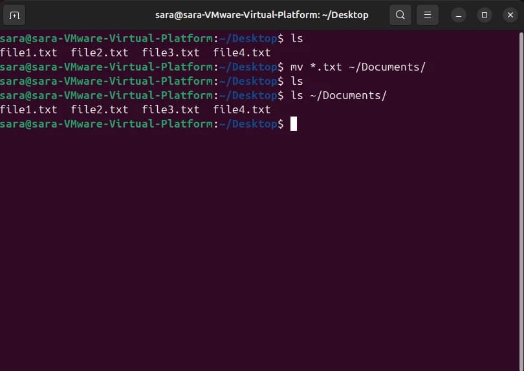Click the mv *.txt ~/Documents/ command text
Image resolution: width=524 pixels, height=371 pixels.
click(358, 67)
